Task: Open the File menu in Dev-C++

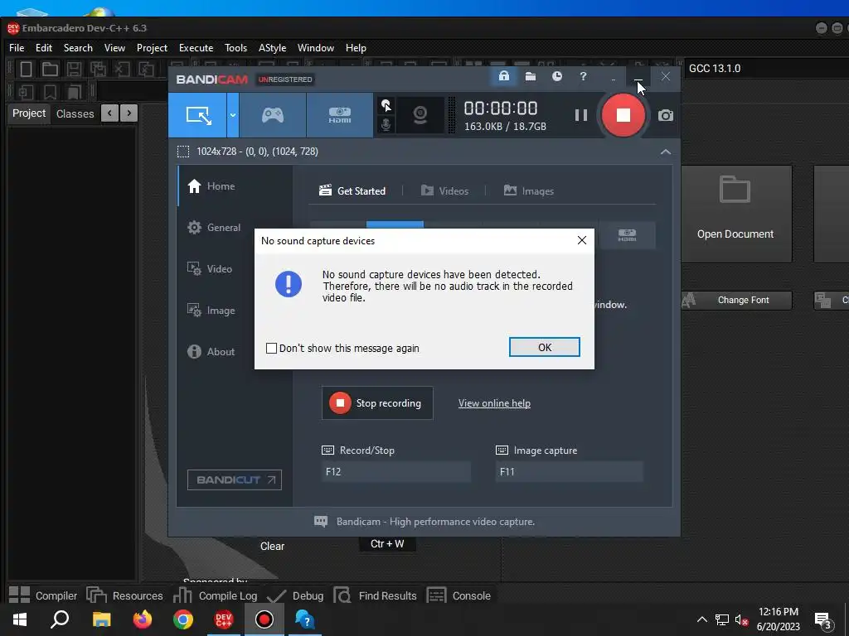Action: click(17, 47)
